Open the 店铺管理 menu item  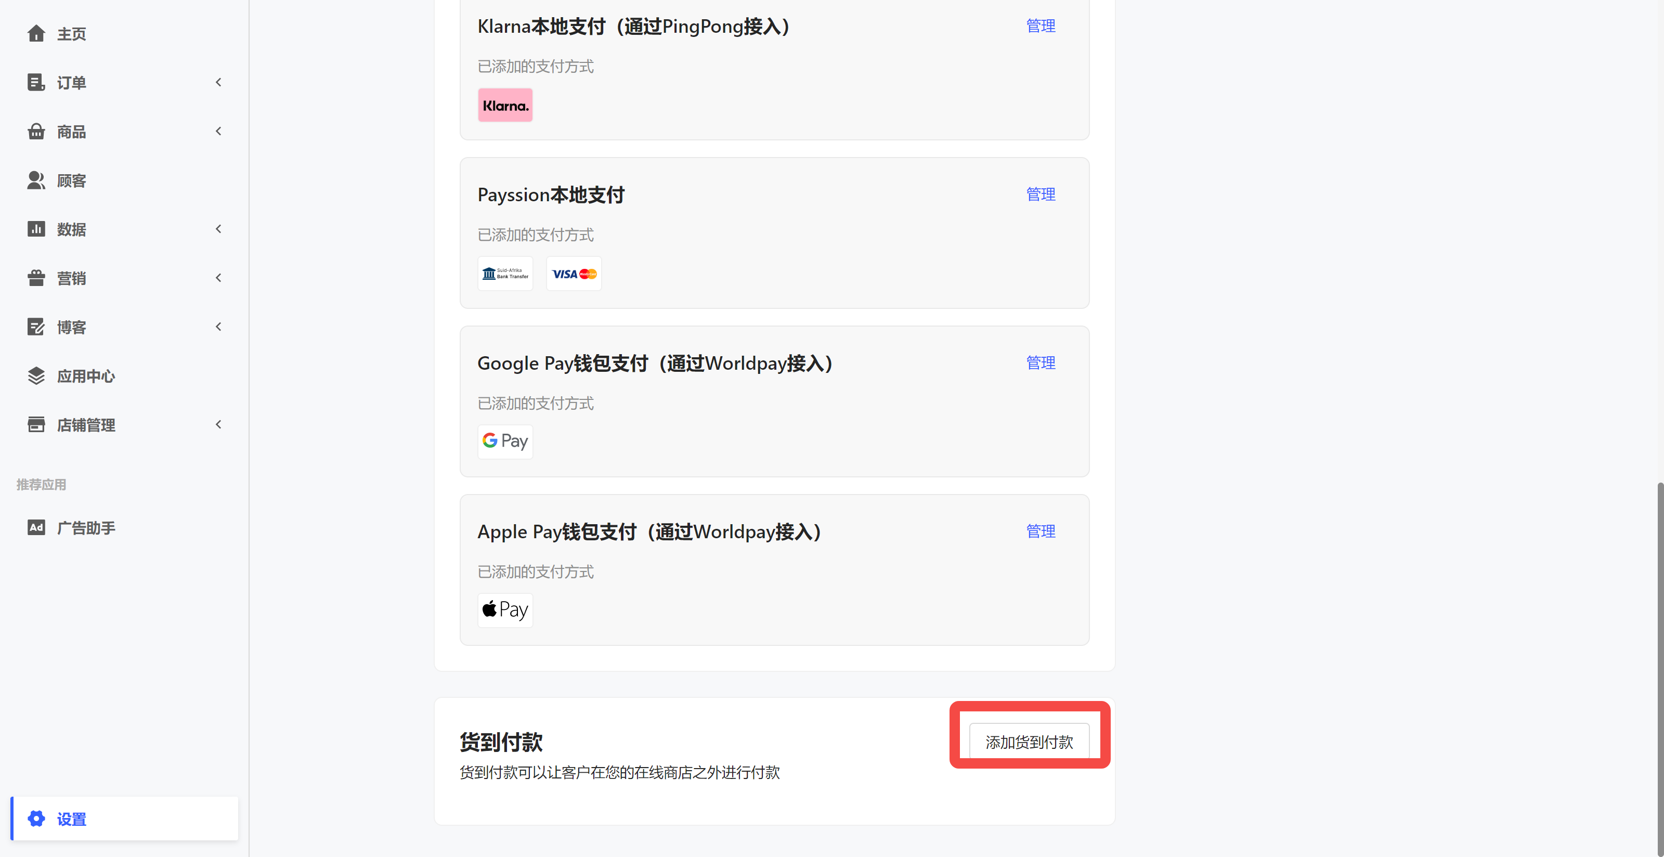pos(86,425)
